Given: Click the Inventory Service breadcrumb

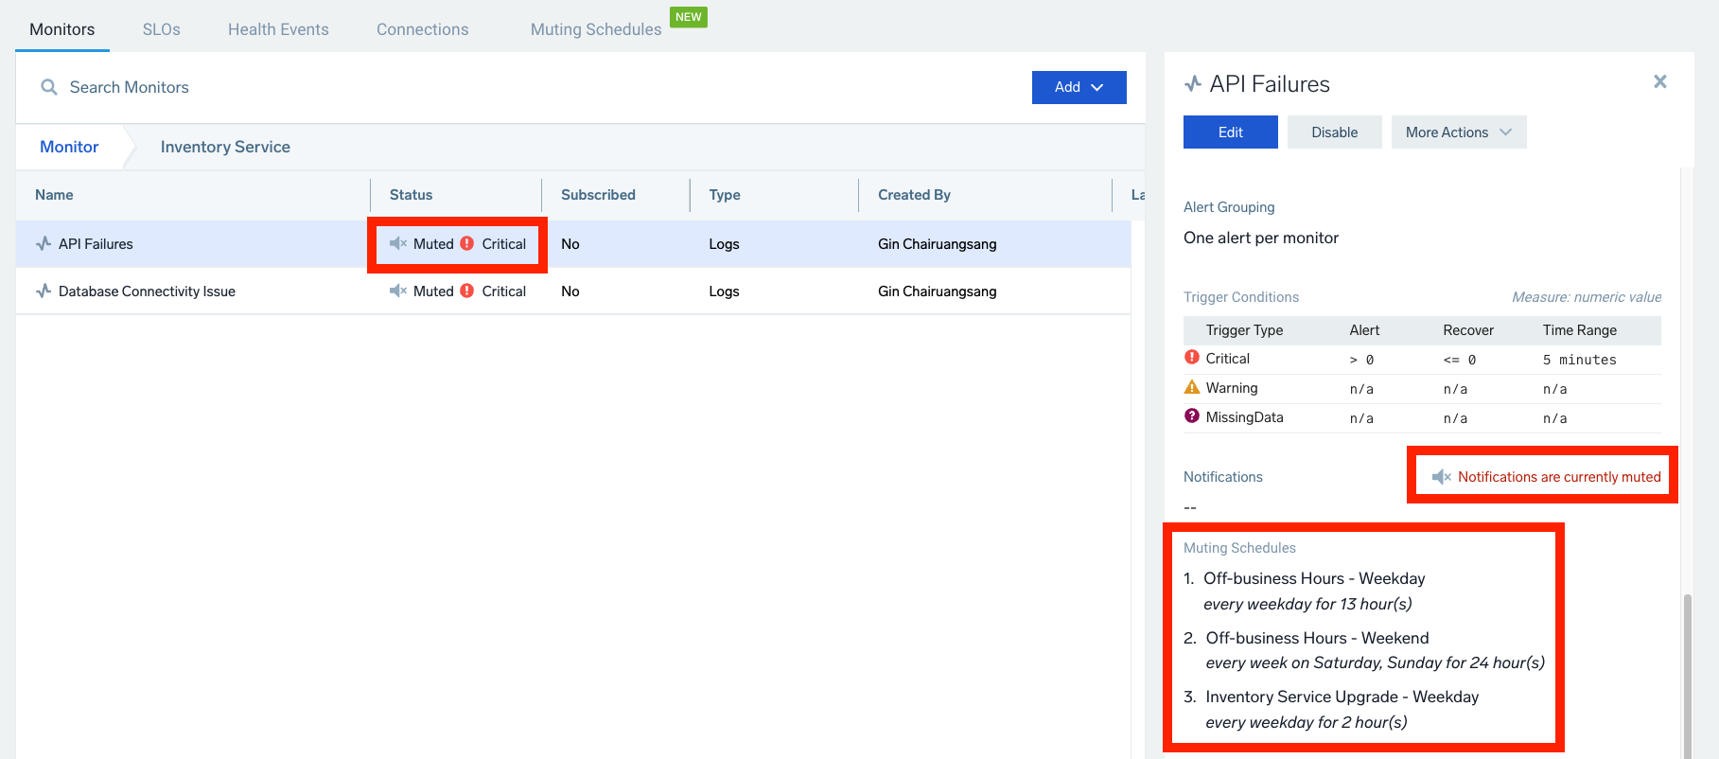Looking at the screenshot, I should (x=225, y=147).
